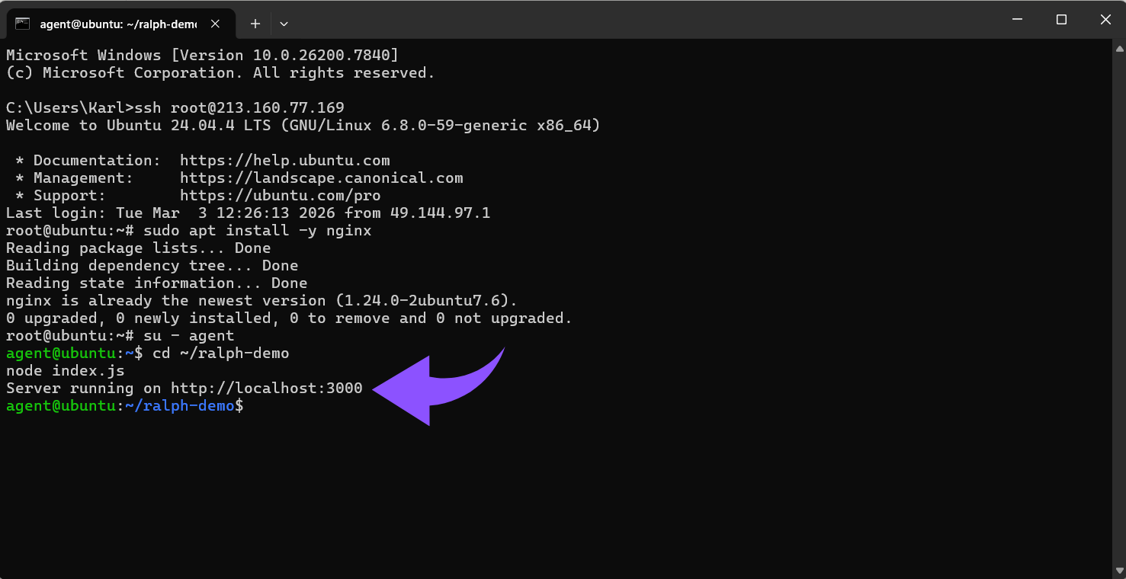Open the landscape.canonical.com management link

[x=320, y=178]
